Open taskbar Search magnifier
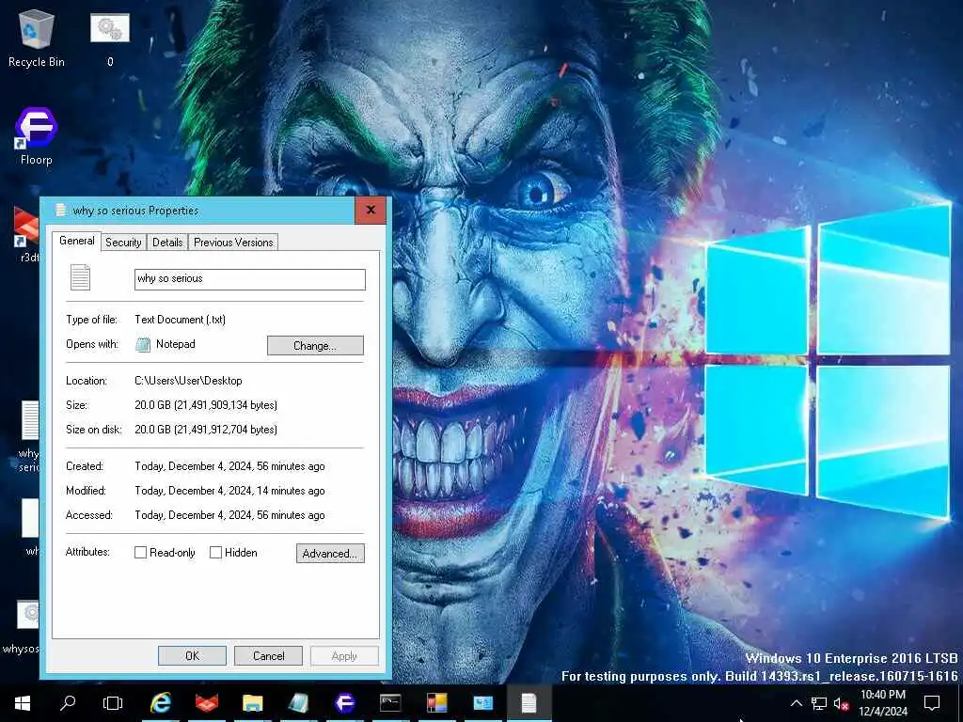The height and width of the screenshot is (722, 963). [68, 703]
